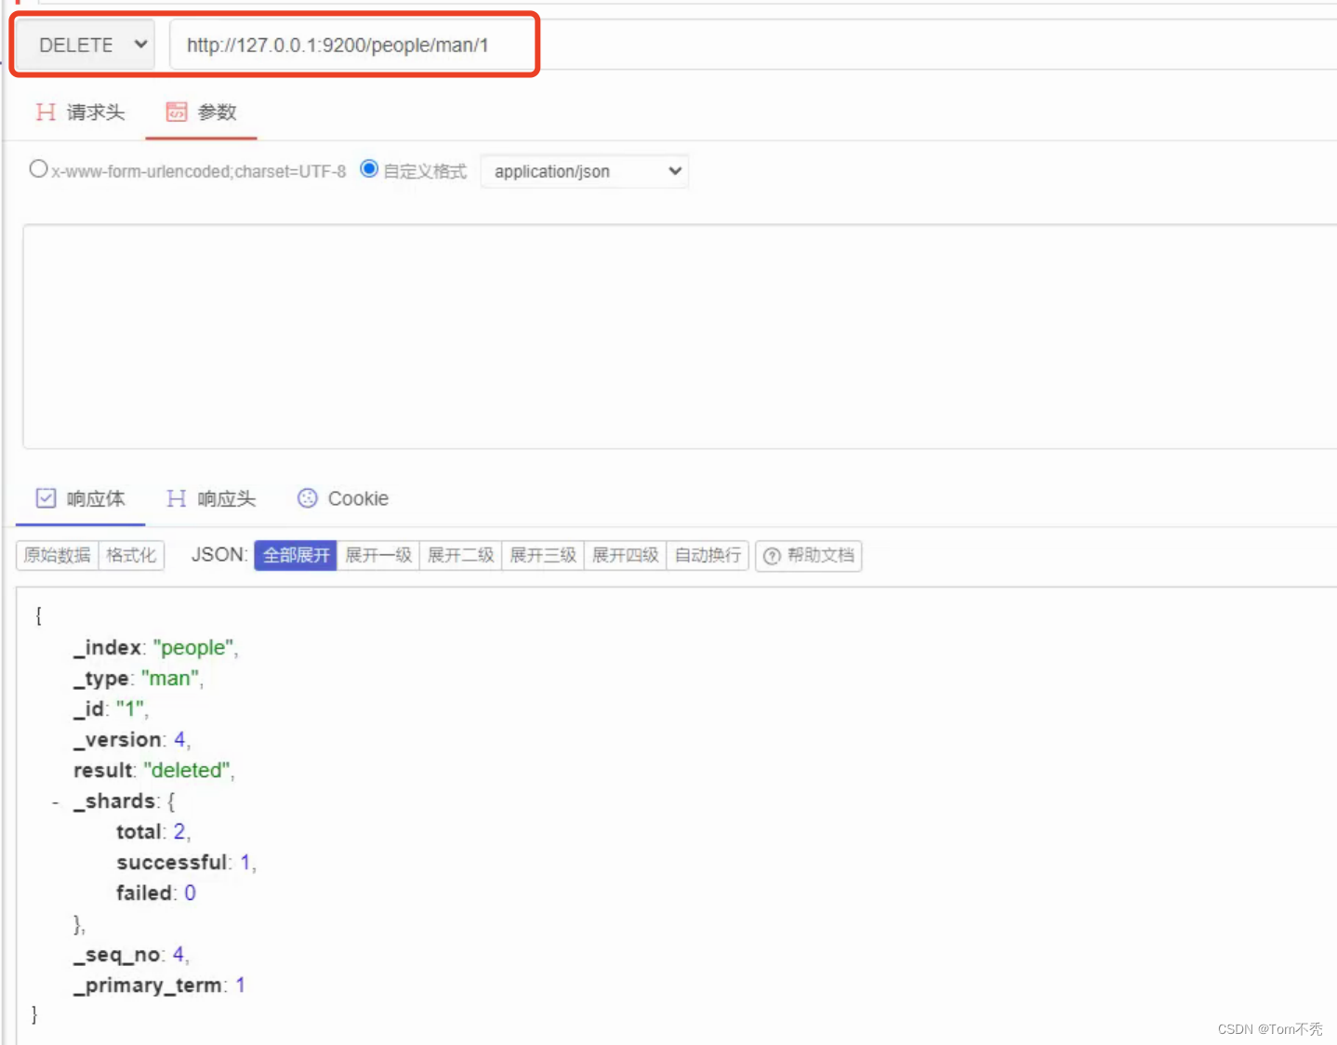Switch to the 响应头 tab
The height and width of the screenshot is (1045, 1337).
point(211,499)
